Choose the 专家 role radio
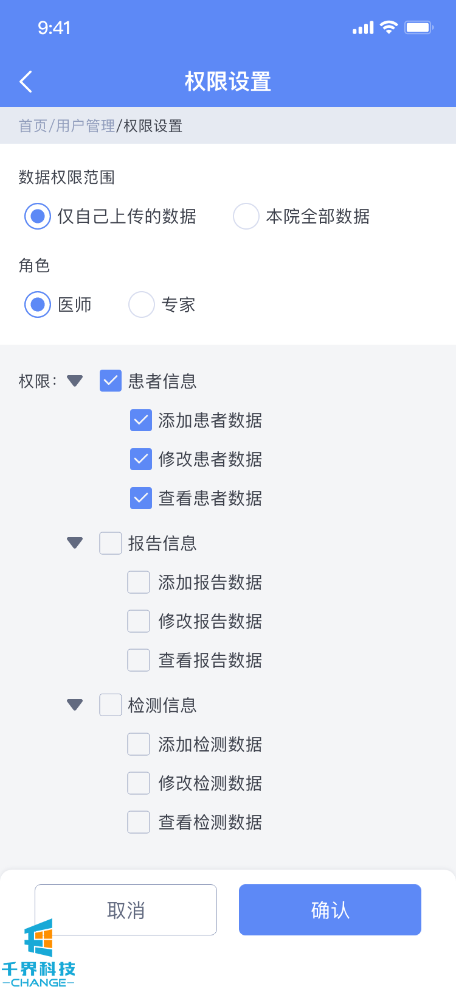Viewport: 456px width, 989px height. 142,304
